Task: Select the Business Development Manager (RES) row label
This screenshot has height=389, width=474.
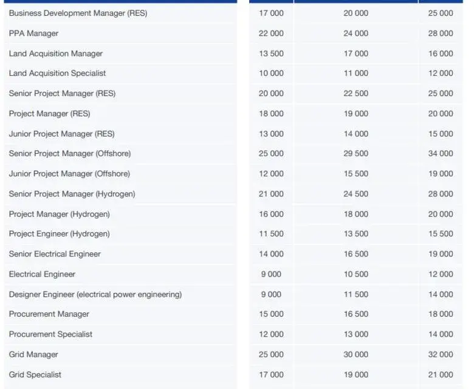Action: [x=78, y=13]
